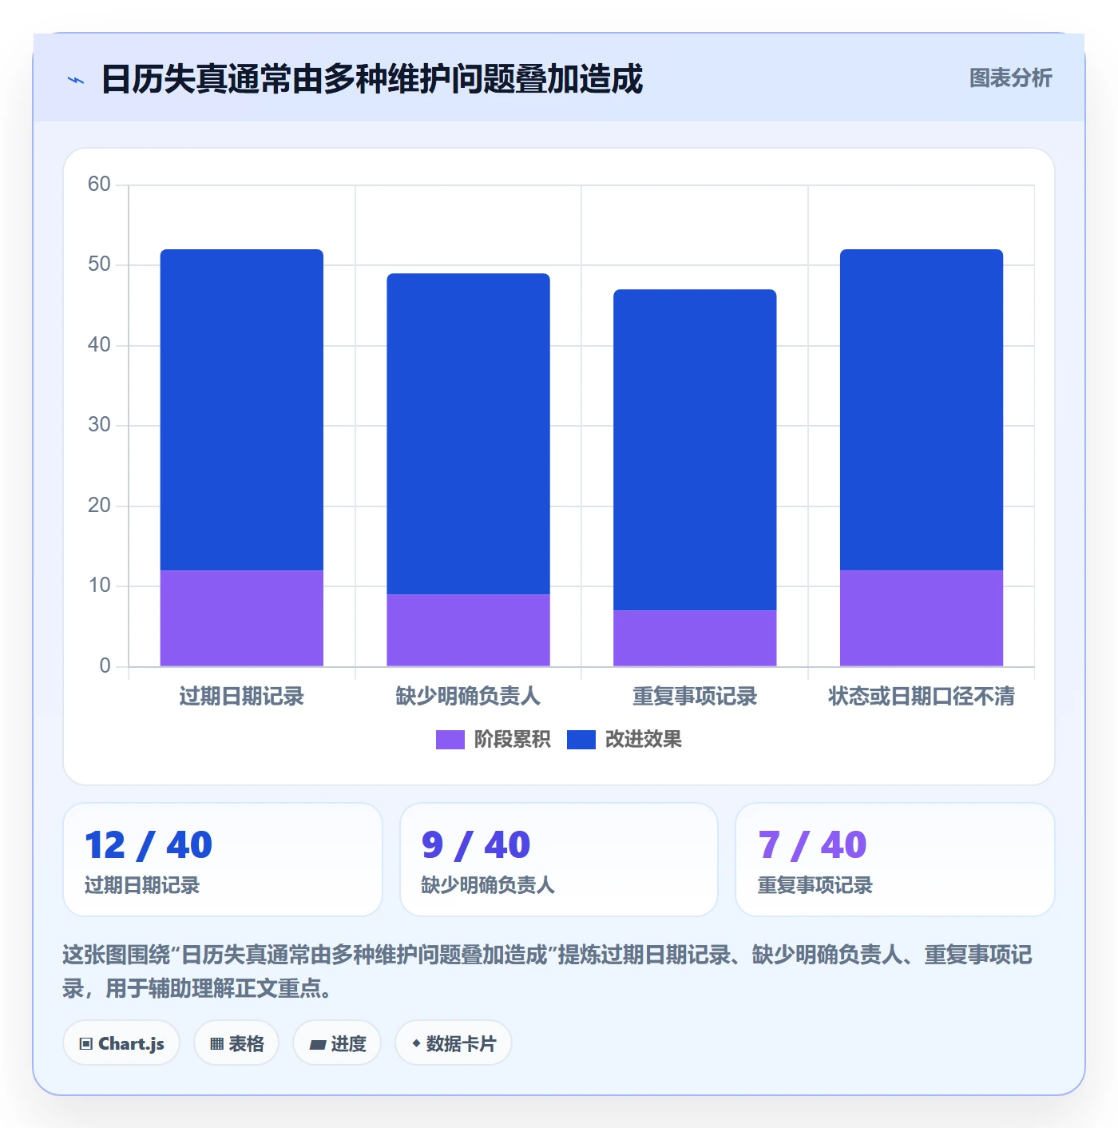This screenshot has height=1128, width=1118.
Task: Click the y-axis tick label 0
Action: pyautogui.click(x=105, y=666)
